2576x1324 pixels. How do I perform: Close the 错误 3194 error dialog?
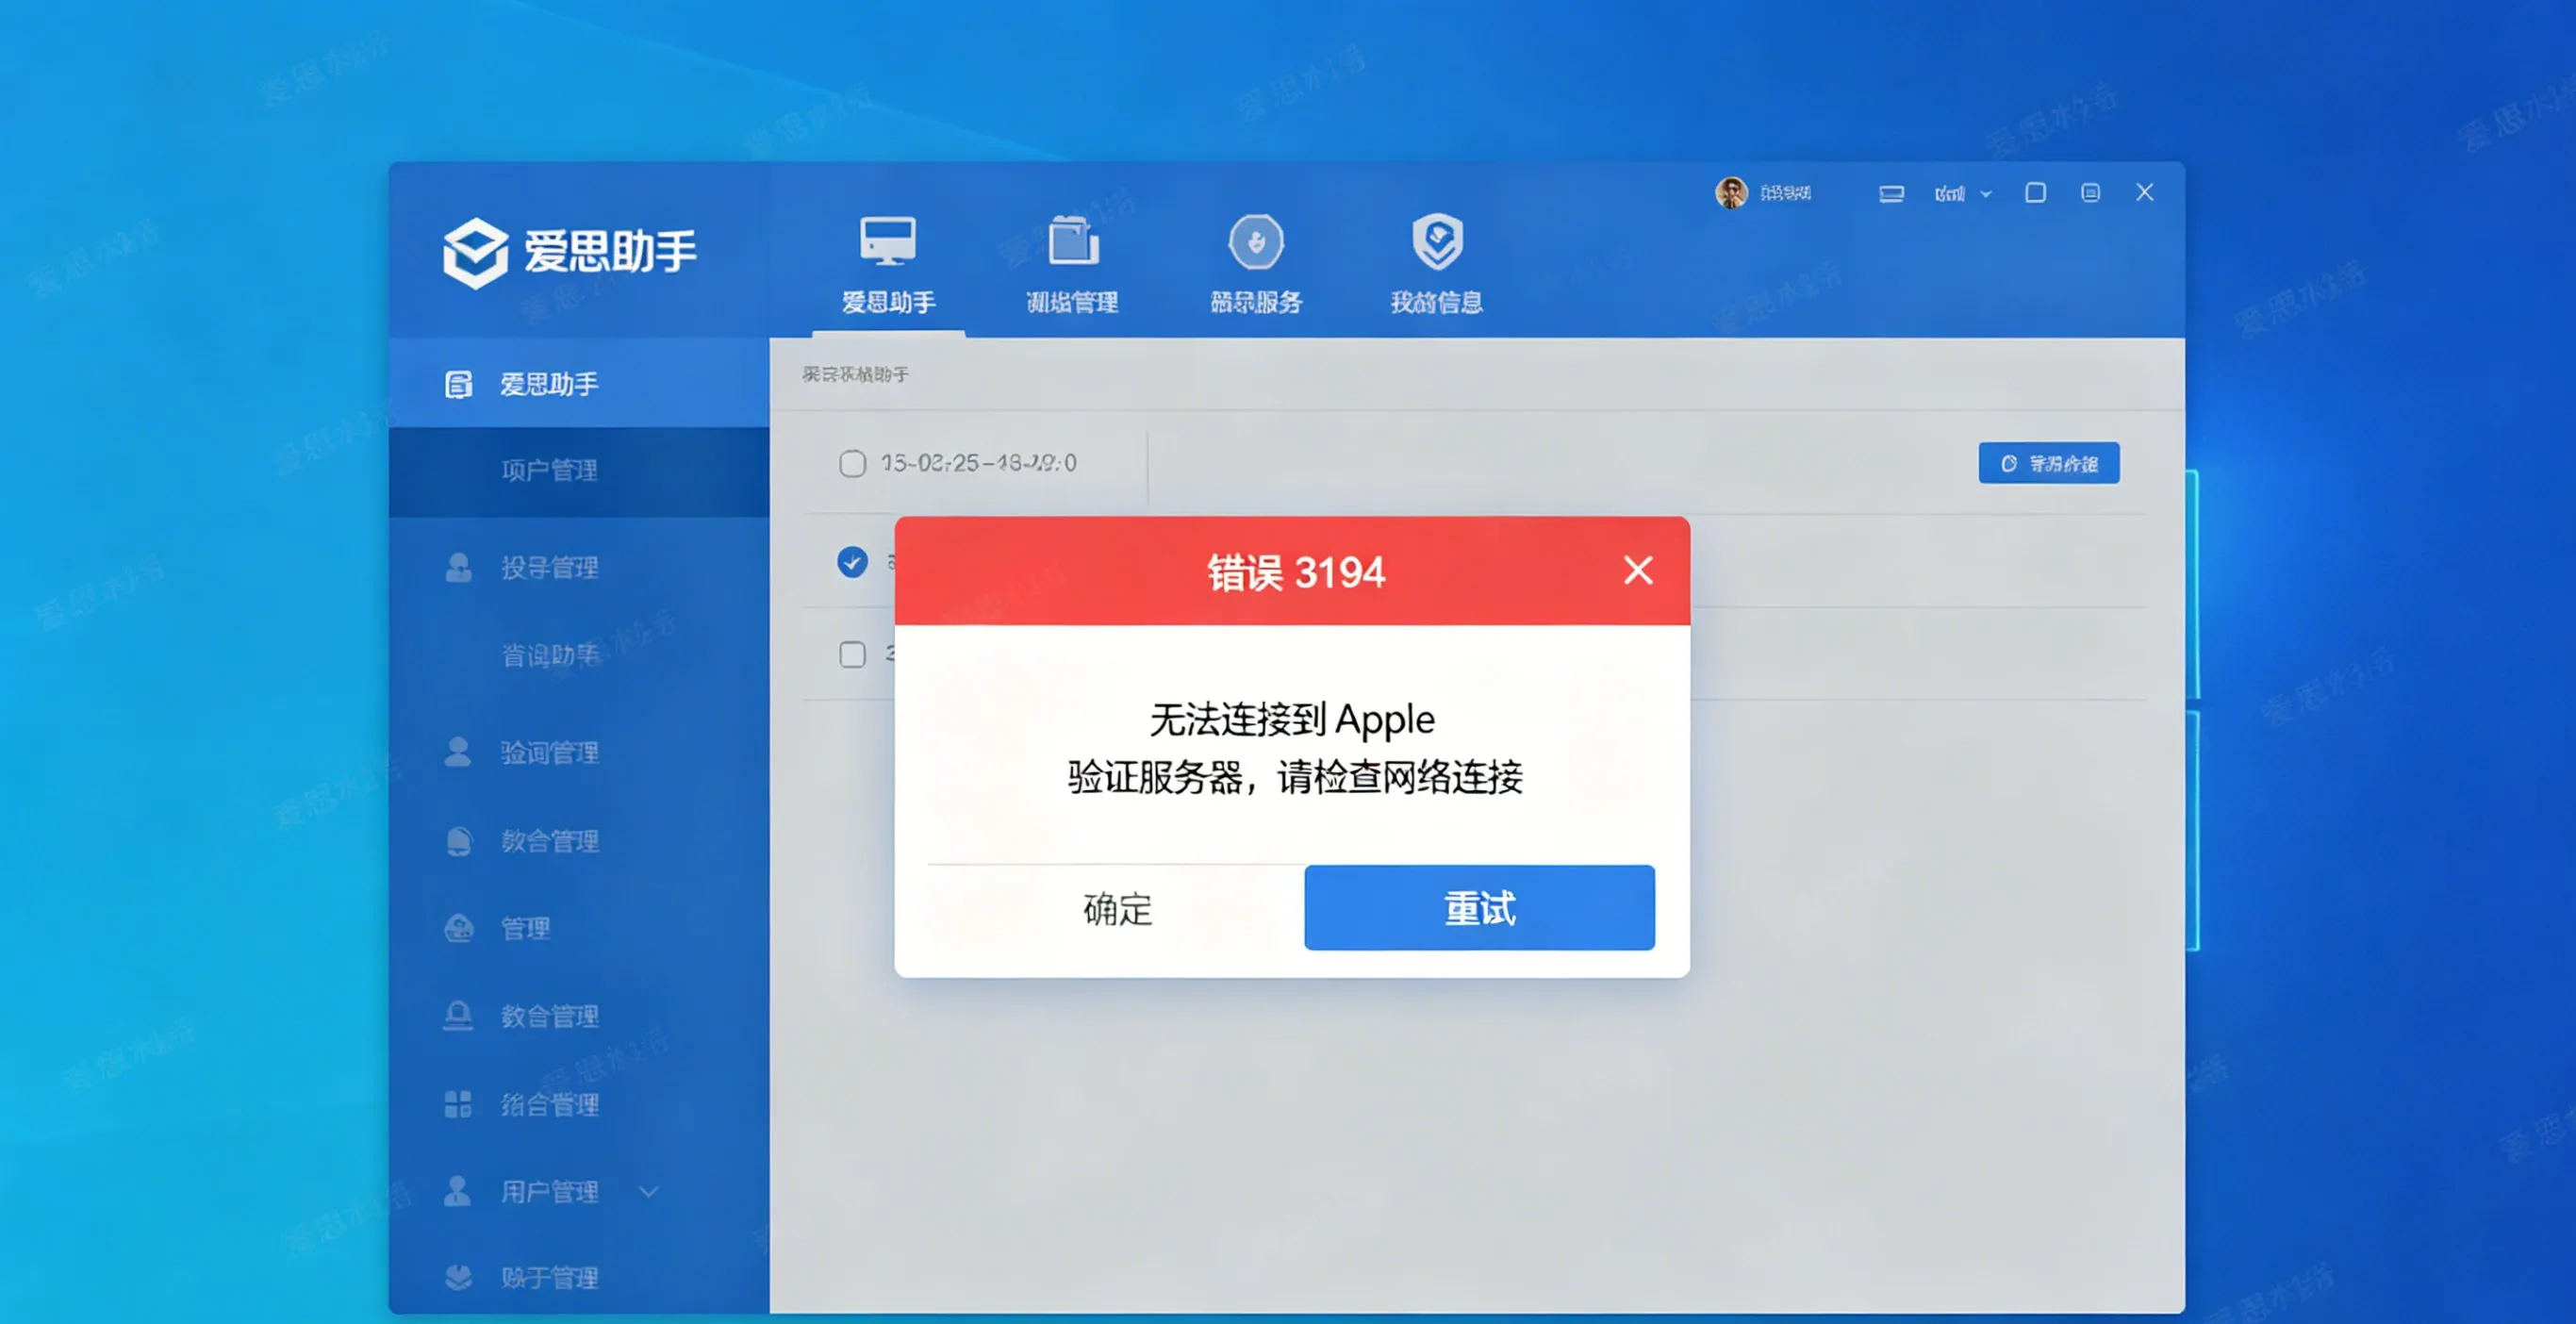[1638, 570]
